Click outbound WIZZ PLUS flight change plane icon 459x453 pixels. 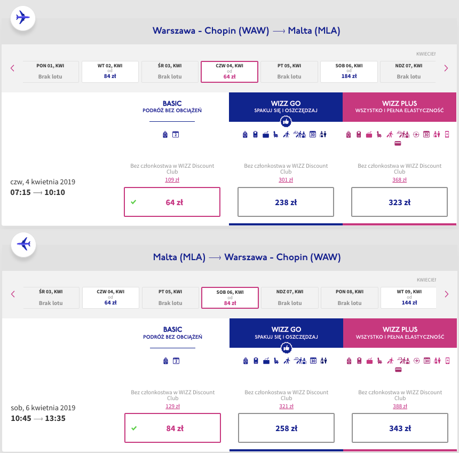pyautogui.click(x=416, y=135)
